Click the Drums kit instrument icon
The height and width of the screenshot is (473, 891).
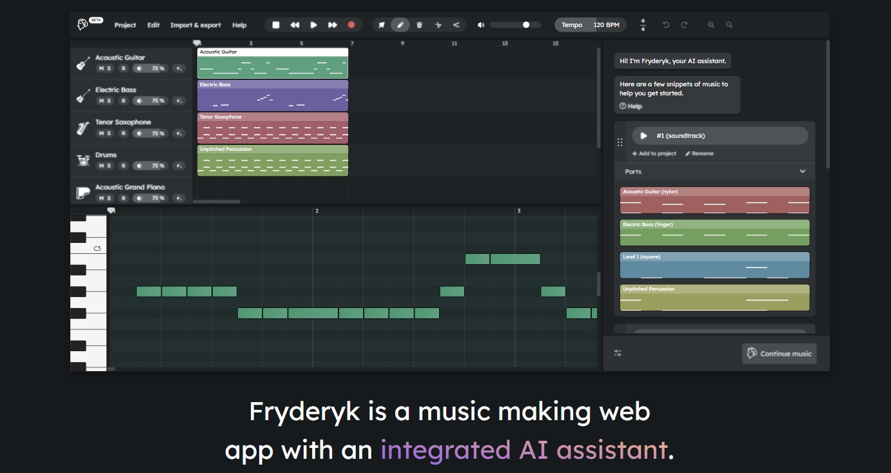coord(83,160)
